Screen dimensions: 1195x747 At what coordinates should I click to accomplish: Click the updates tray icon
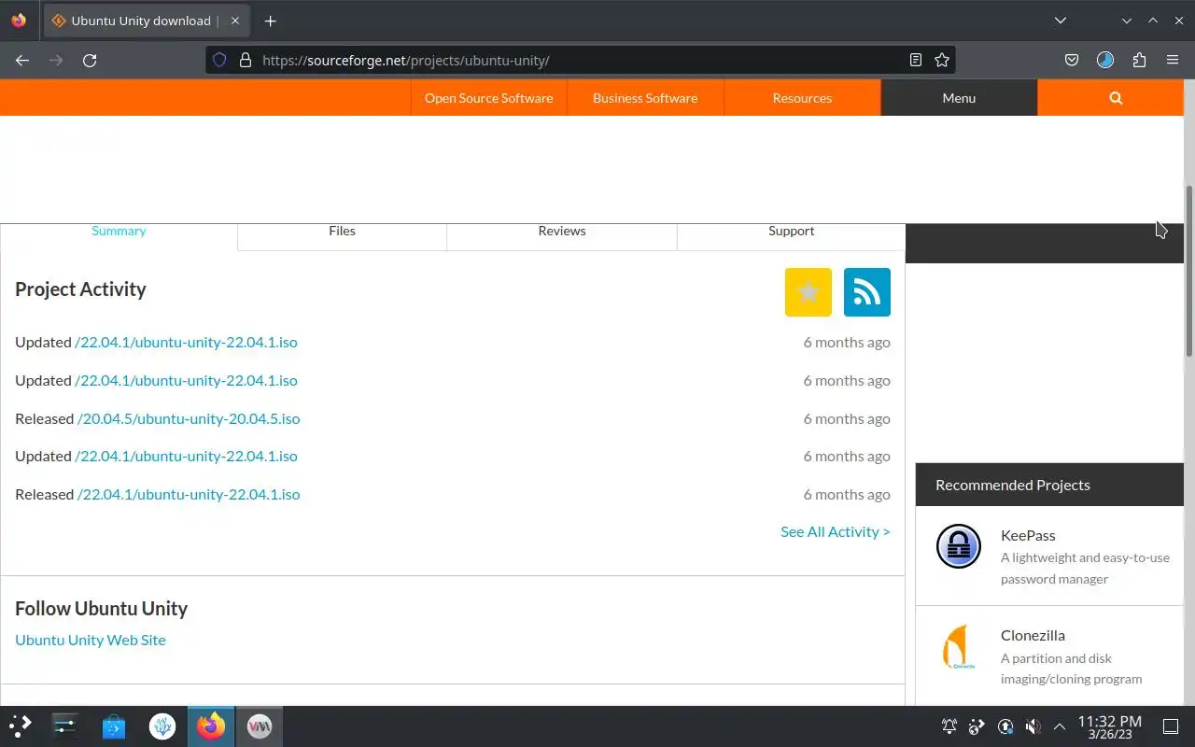(1005, 726)
